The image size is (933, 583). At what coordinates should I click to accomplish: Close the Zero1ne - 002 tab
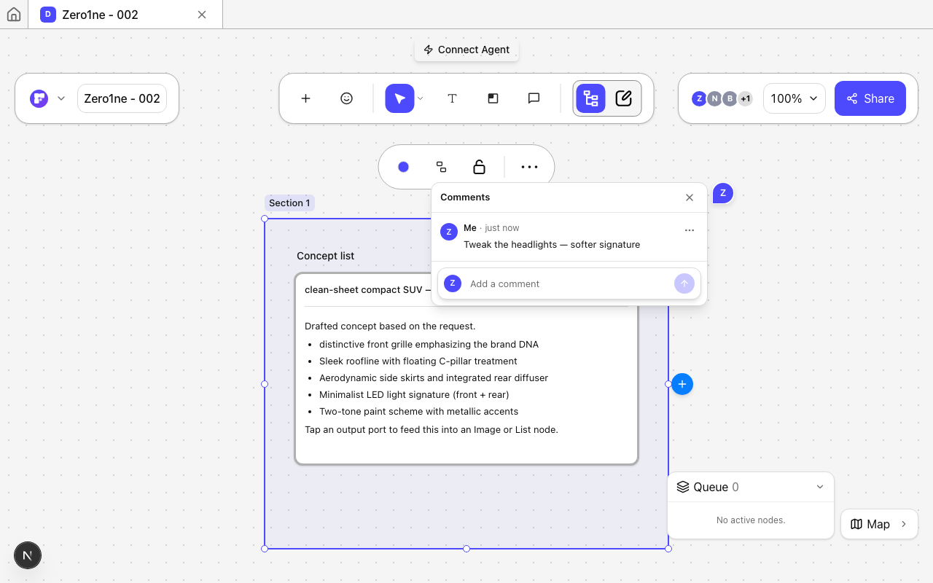202,15
